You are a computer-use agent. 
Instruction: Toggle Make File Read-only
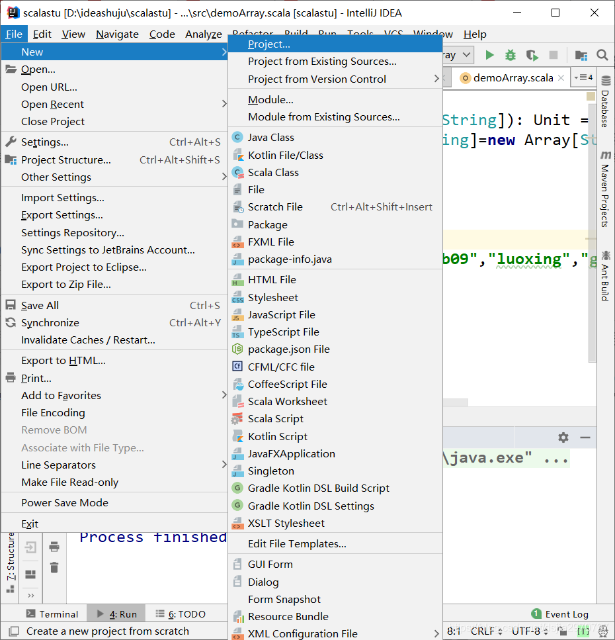pyautogui.click(x=69, y=482)
